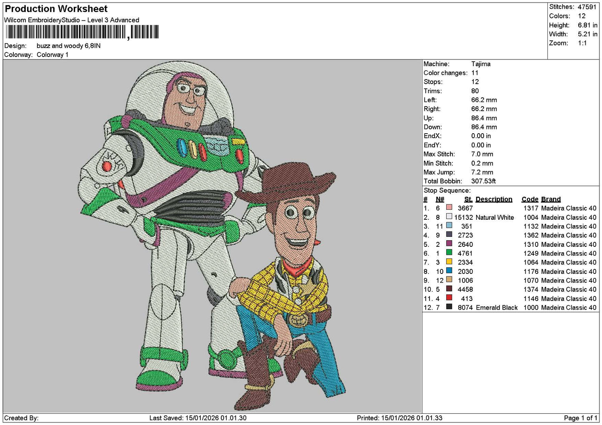Click the Trims value 80
The image size is (602, 425).
coord(475,91)
